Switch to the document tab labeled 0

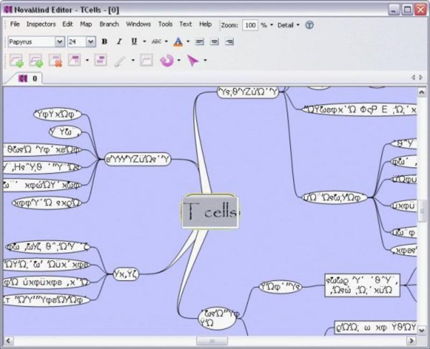click(x=28, y=78)
